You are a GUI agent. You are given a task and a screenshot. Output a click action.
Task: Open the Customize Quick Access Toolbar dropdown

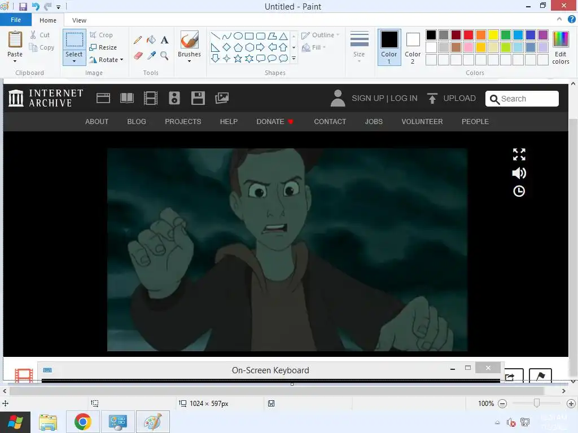(x=58, y=7)
